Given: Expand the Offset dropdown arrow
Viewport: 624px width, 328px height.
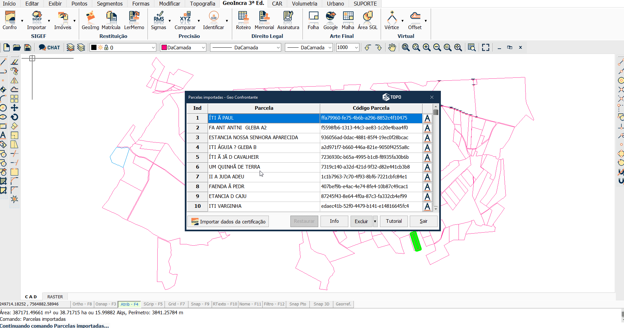Looking at the screenshot, I should click(425, 21).
